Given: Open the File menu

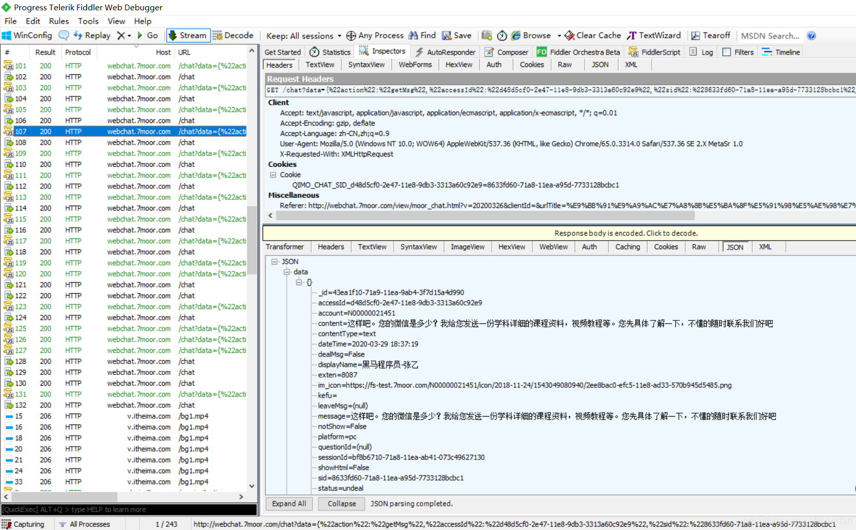Looking at the screenshot, I should 10,21.
